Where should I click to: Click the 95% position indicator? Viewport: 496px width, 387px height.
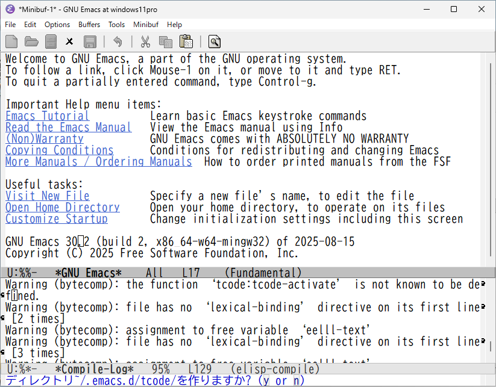[161, 369]
